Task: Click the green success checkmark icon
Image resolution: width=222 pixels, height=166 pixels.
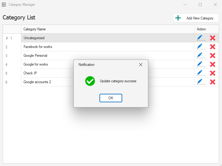Action: 90,81
